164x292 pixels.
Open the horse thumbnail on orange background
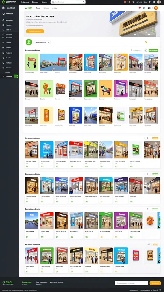point(106,89)
